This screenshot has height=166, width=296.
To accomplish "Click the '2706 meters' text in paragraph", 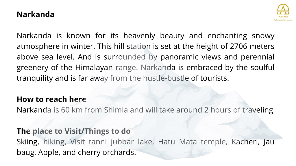I will [252, 46].
